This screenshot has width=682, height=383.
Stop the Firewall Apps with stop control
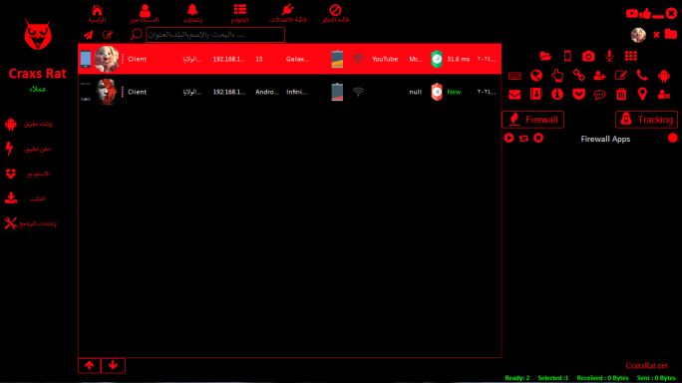[538, 138]
